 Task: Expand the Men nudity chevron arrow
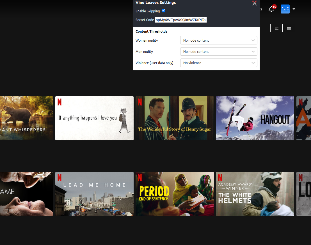click(253, 52)
